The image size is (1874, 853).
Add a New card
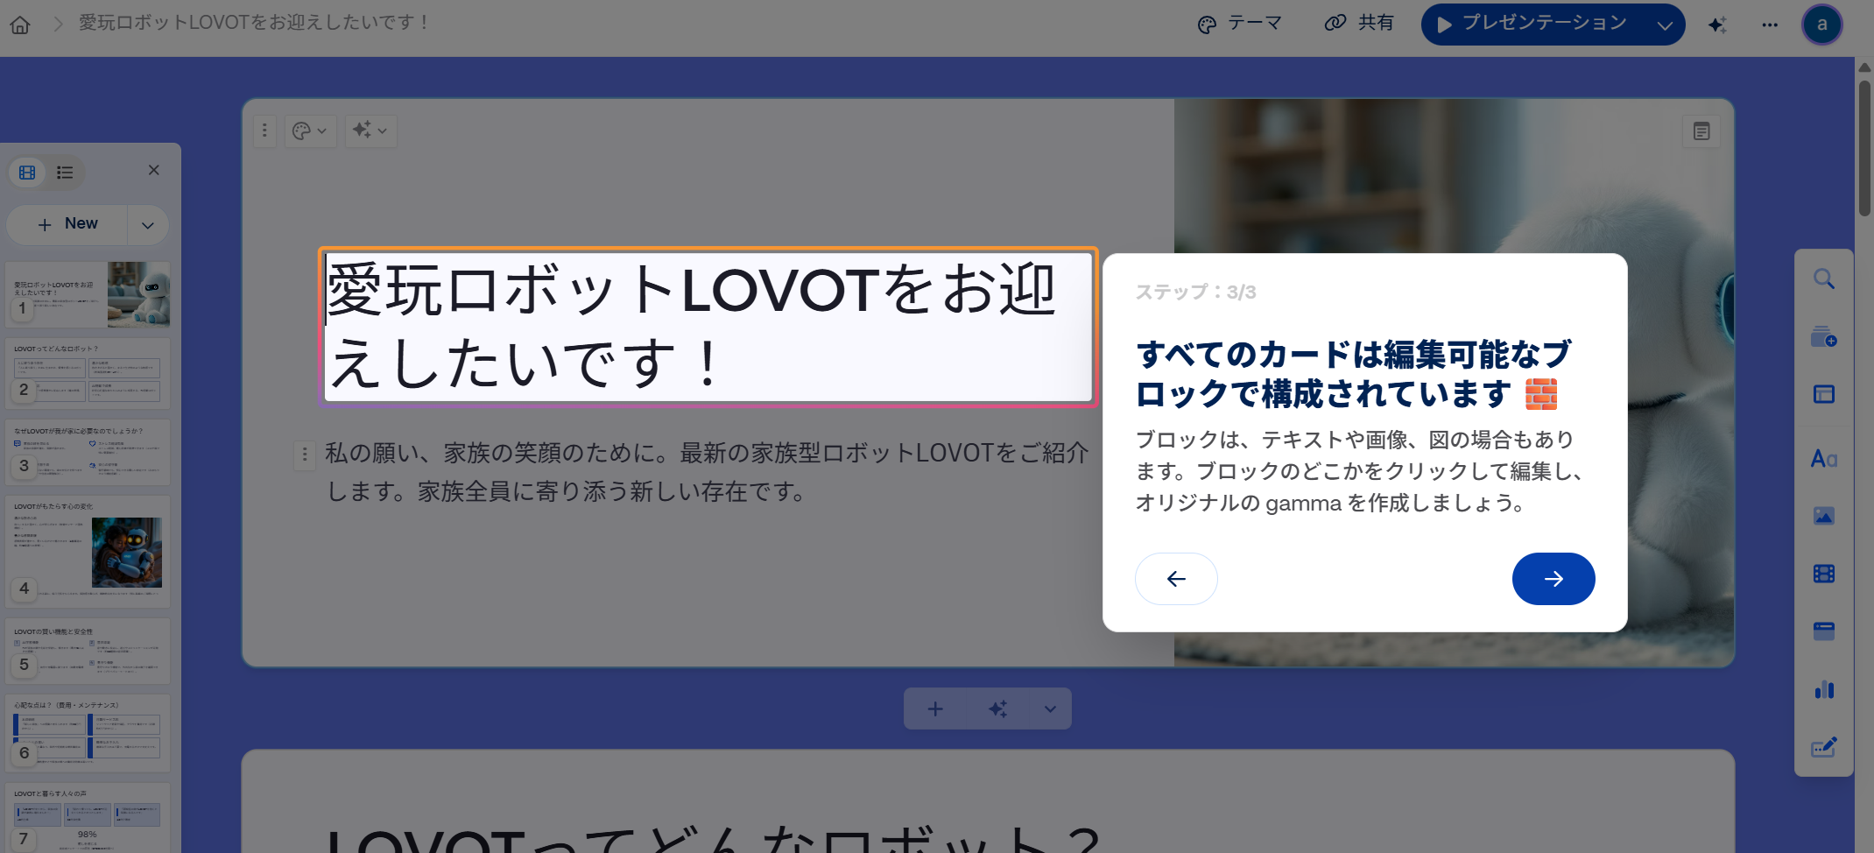[x=68, y=224]
